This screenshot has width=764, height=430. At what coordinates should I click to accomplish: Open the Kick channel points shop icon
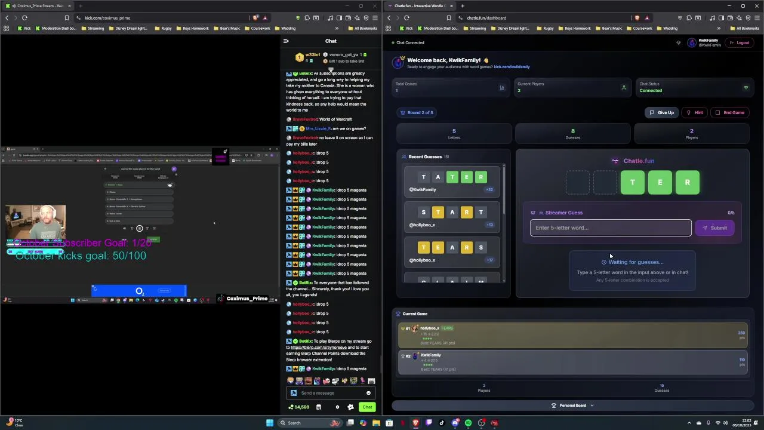click(x=319, y=407)
